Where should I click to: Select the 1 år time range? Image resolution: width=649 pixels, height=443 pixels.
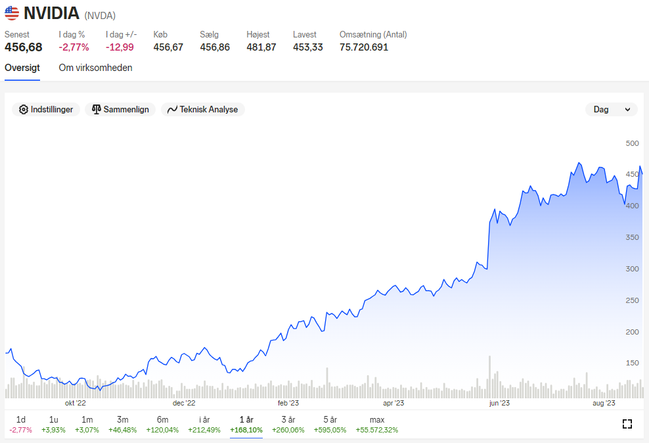246,425
